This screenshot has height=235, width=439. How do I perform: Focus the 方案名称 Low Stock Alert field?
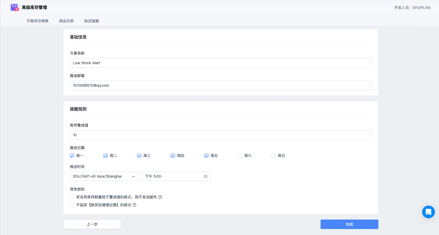(x=221, y=63)
